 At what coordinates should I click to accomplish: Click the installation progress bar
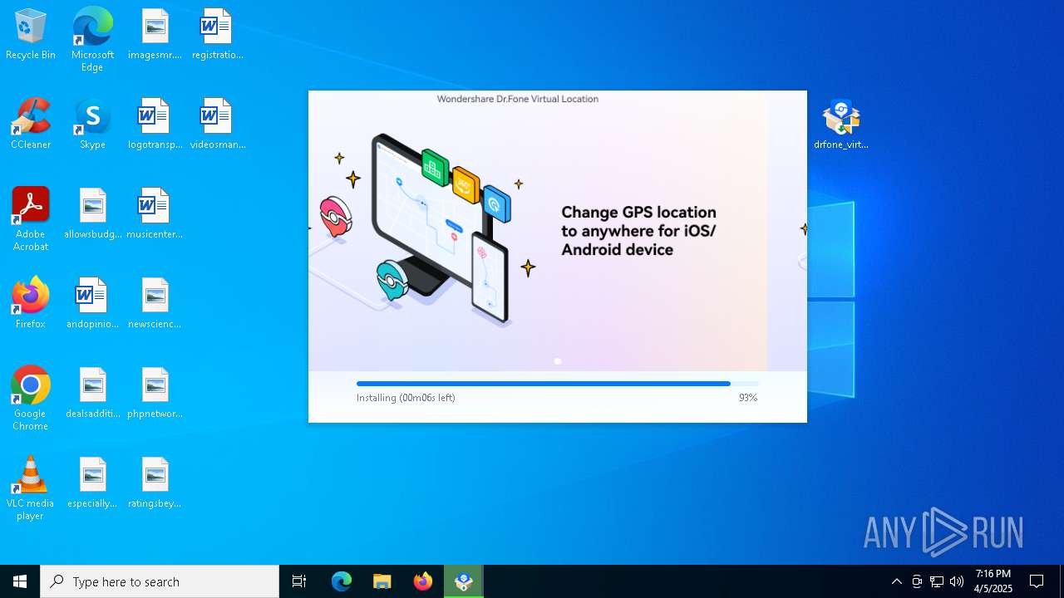point(558,384)
